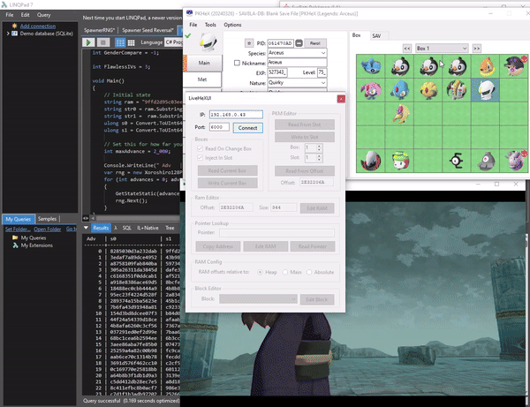The image size is (530, 407).
Task: Expand the Demo database (SQLite) node
Action: click(8, 34)
